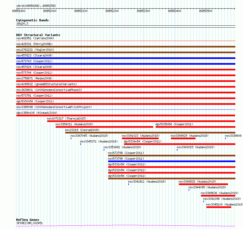The image size is (243, 229).
Task: Open dgv5334n54 (Cooper2011) label
Action: 143,141
